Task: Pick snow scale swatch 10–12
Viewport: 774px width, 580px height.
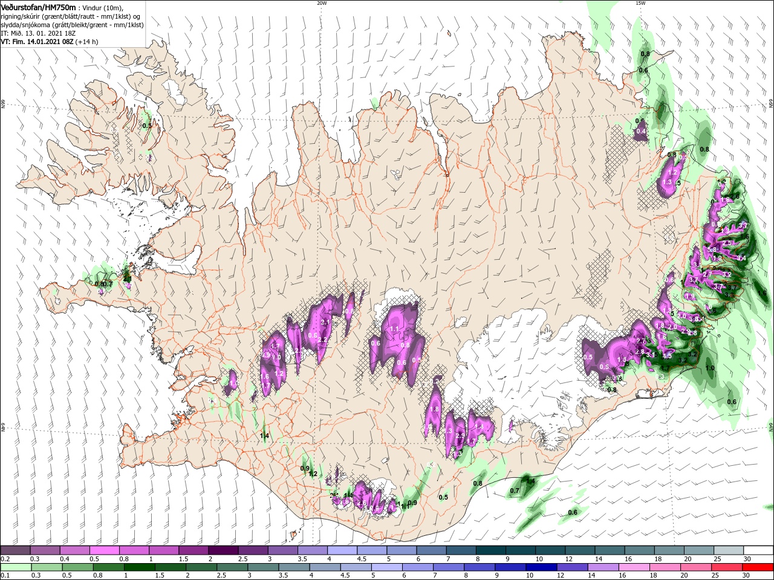Action: (x=550, y=550)
